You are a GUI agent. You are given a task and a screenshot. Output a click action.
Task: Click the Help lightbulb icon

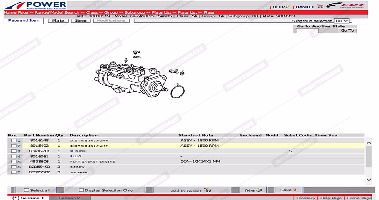click(x=287, y=7)
